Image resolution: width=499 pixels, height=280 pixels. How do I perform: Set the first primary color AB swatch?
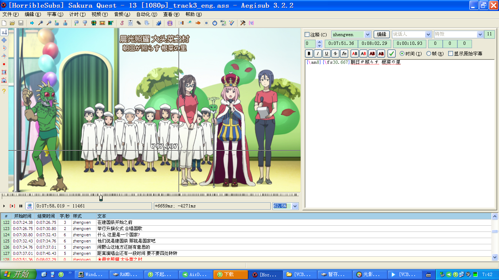click(354, 54)
